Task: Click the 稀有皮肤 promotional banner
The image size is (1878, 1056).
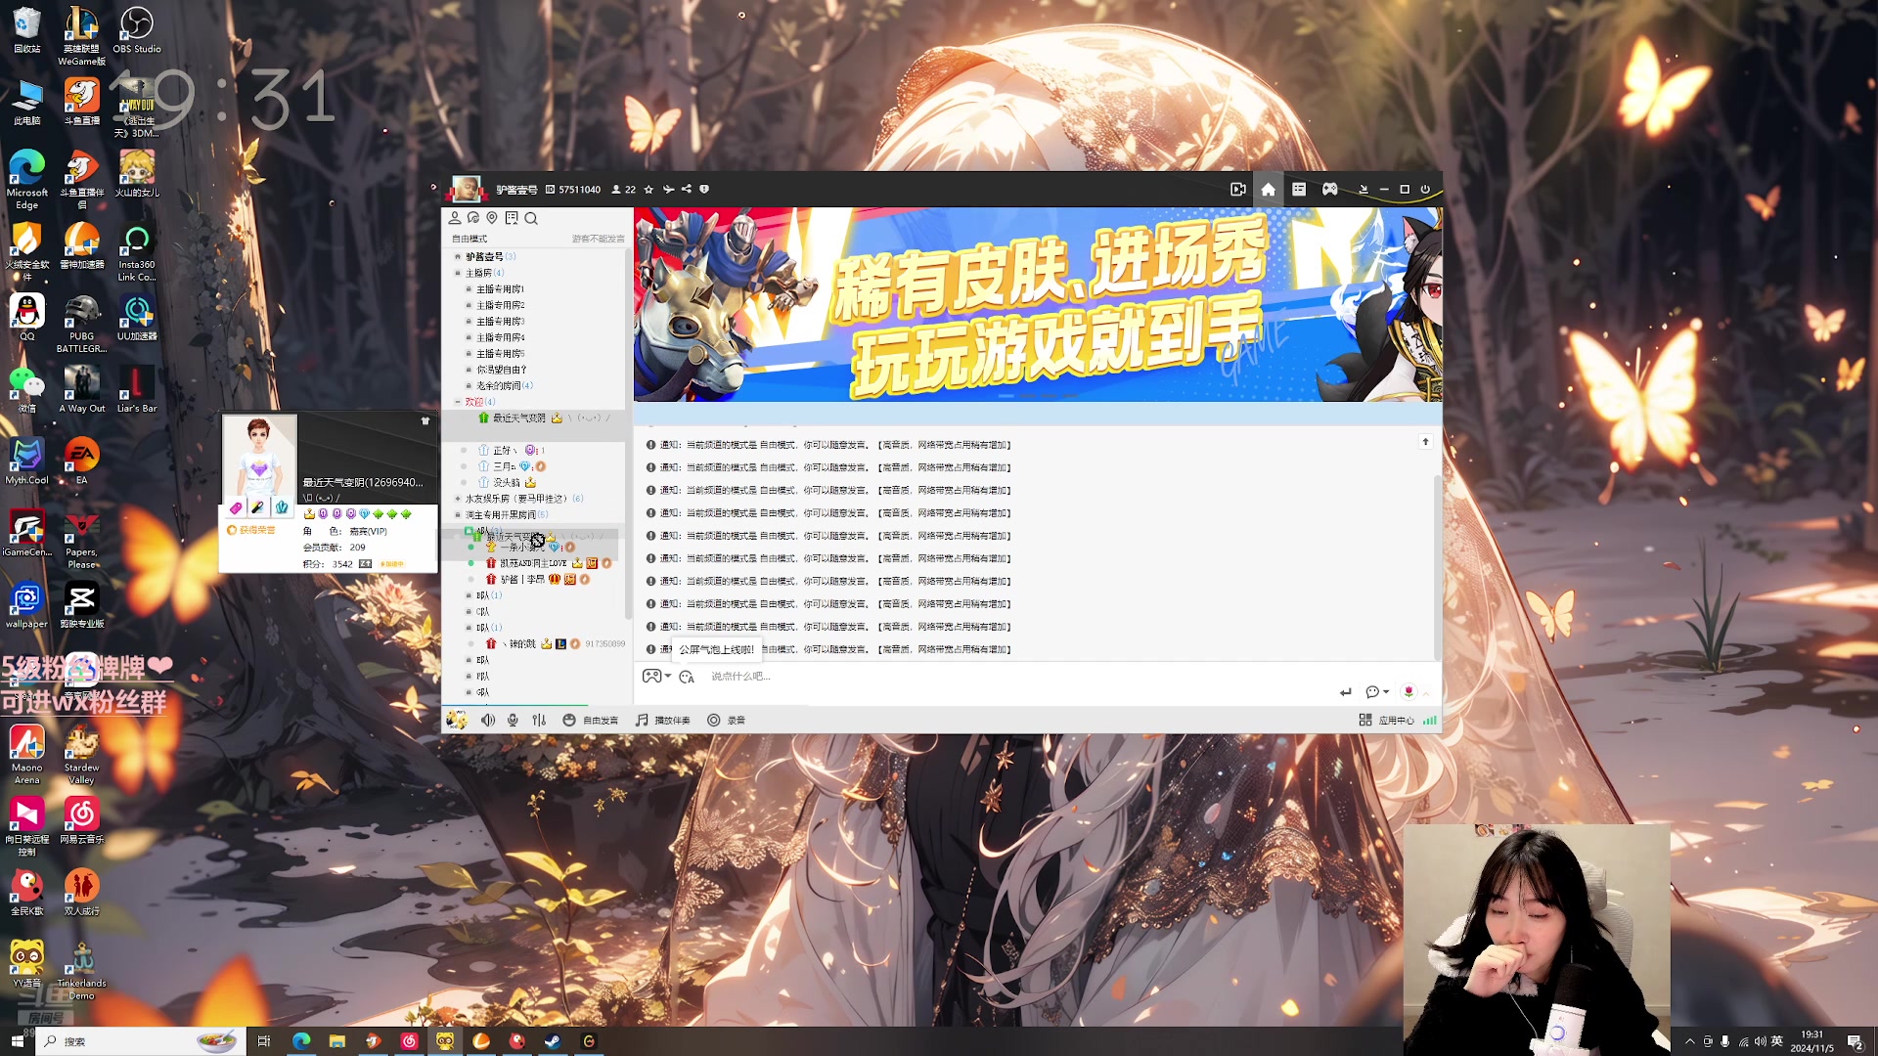Action: pos(1038,304)
